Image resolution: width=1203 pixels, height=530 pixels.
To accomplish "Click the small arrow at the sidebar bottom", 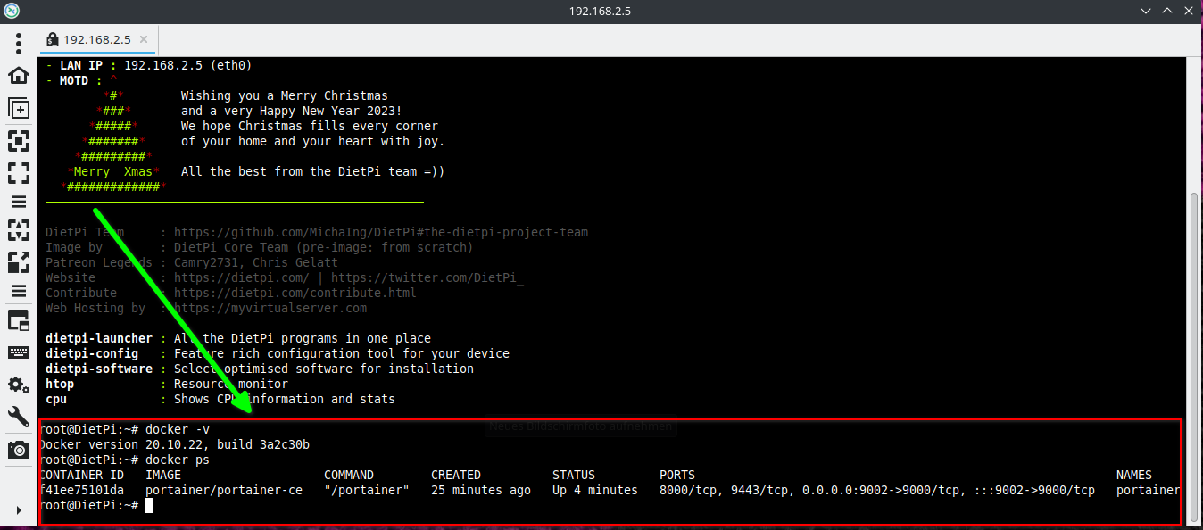I will coord(19,510).
